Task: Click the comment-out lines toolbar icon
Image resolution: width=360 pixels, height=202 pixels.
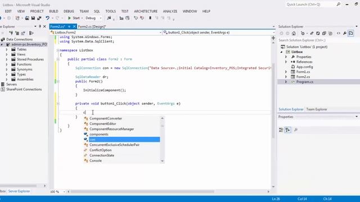Action: coord(121,18)
